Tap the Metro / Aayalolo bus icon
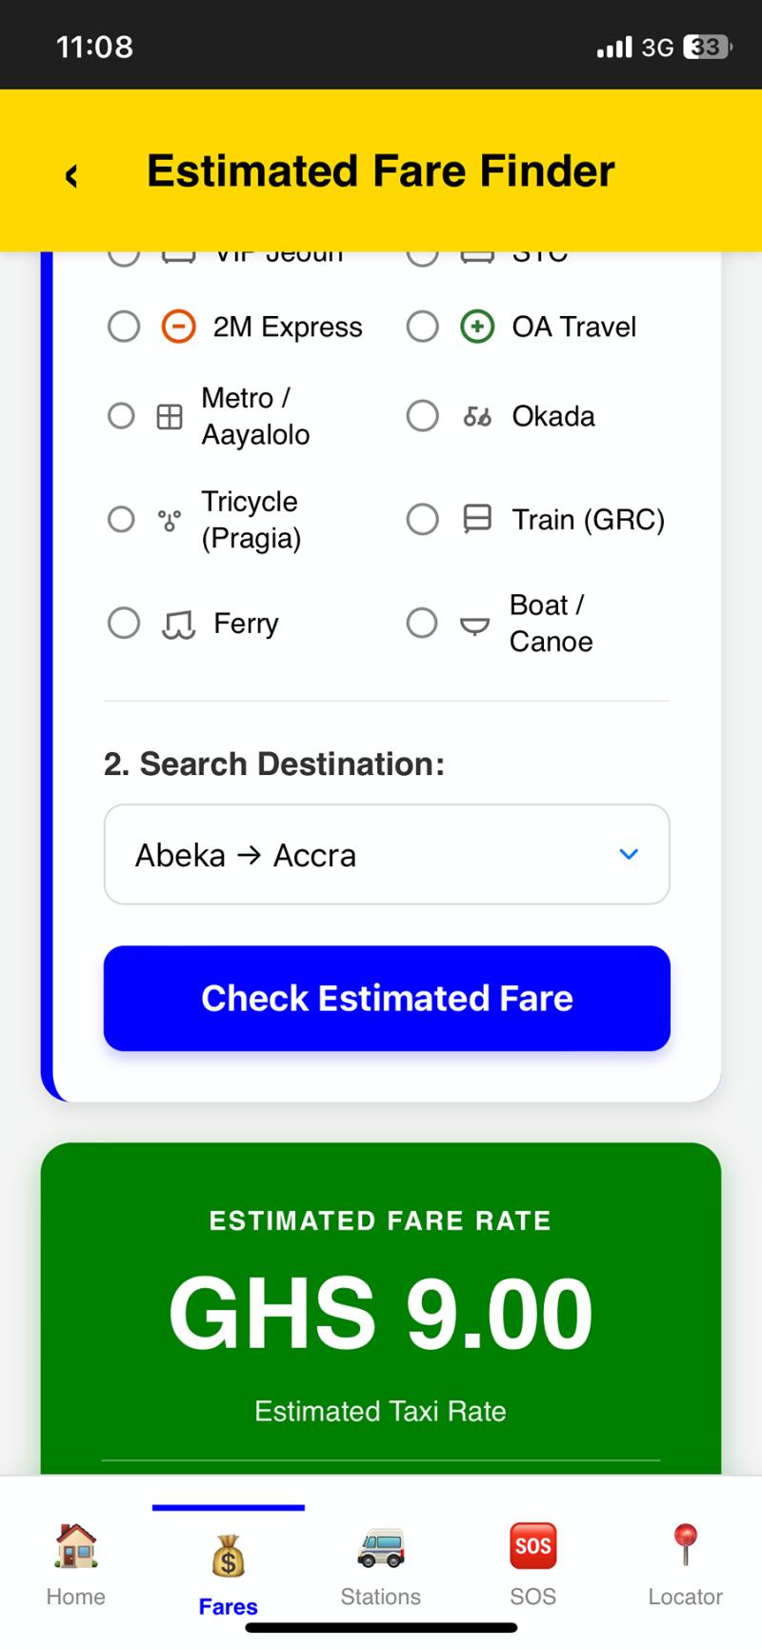The image size is (762, 1649). coord(170,416)
